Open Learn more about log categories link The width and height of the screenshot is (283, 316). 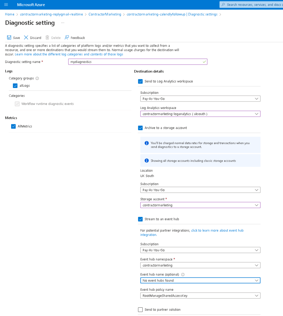coord(69,54)
